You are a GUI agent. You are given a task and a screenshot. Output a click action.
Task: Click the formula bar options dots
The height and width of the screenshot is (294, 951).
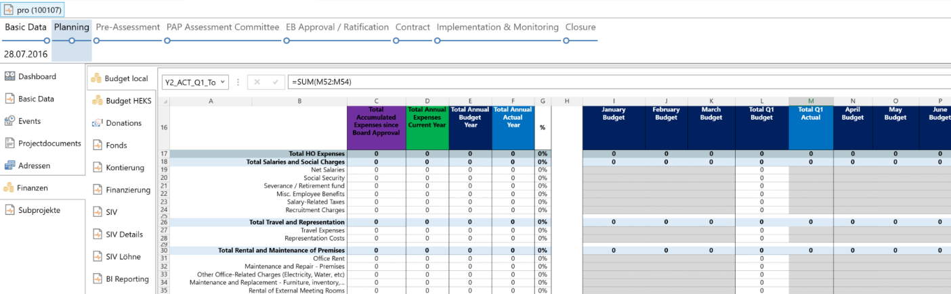(x=238, y=82)
